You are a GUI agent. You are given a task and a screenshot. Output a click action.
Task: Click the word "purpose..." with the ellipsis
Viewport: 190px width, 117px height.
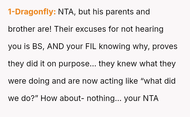(x=77, y=64)
